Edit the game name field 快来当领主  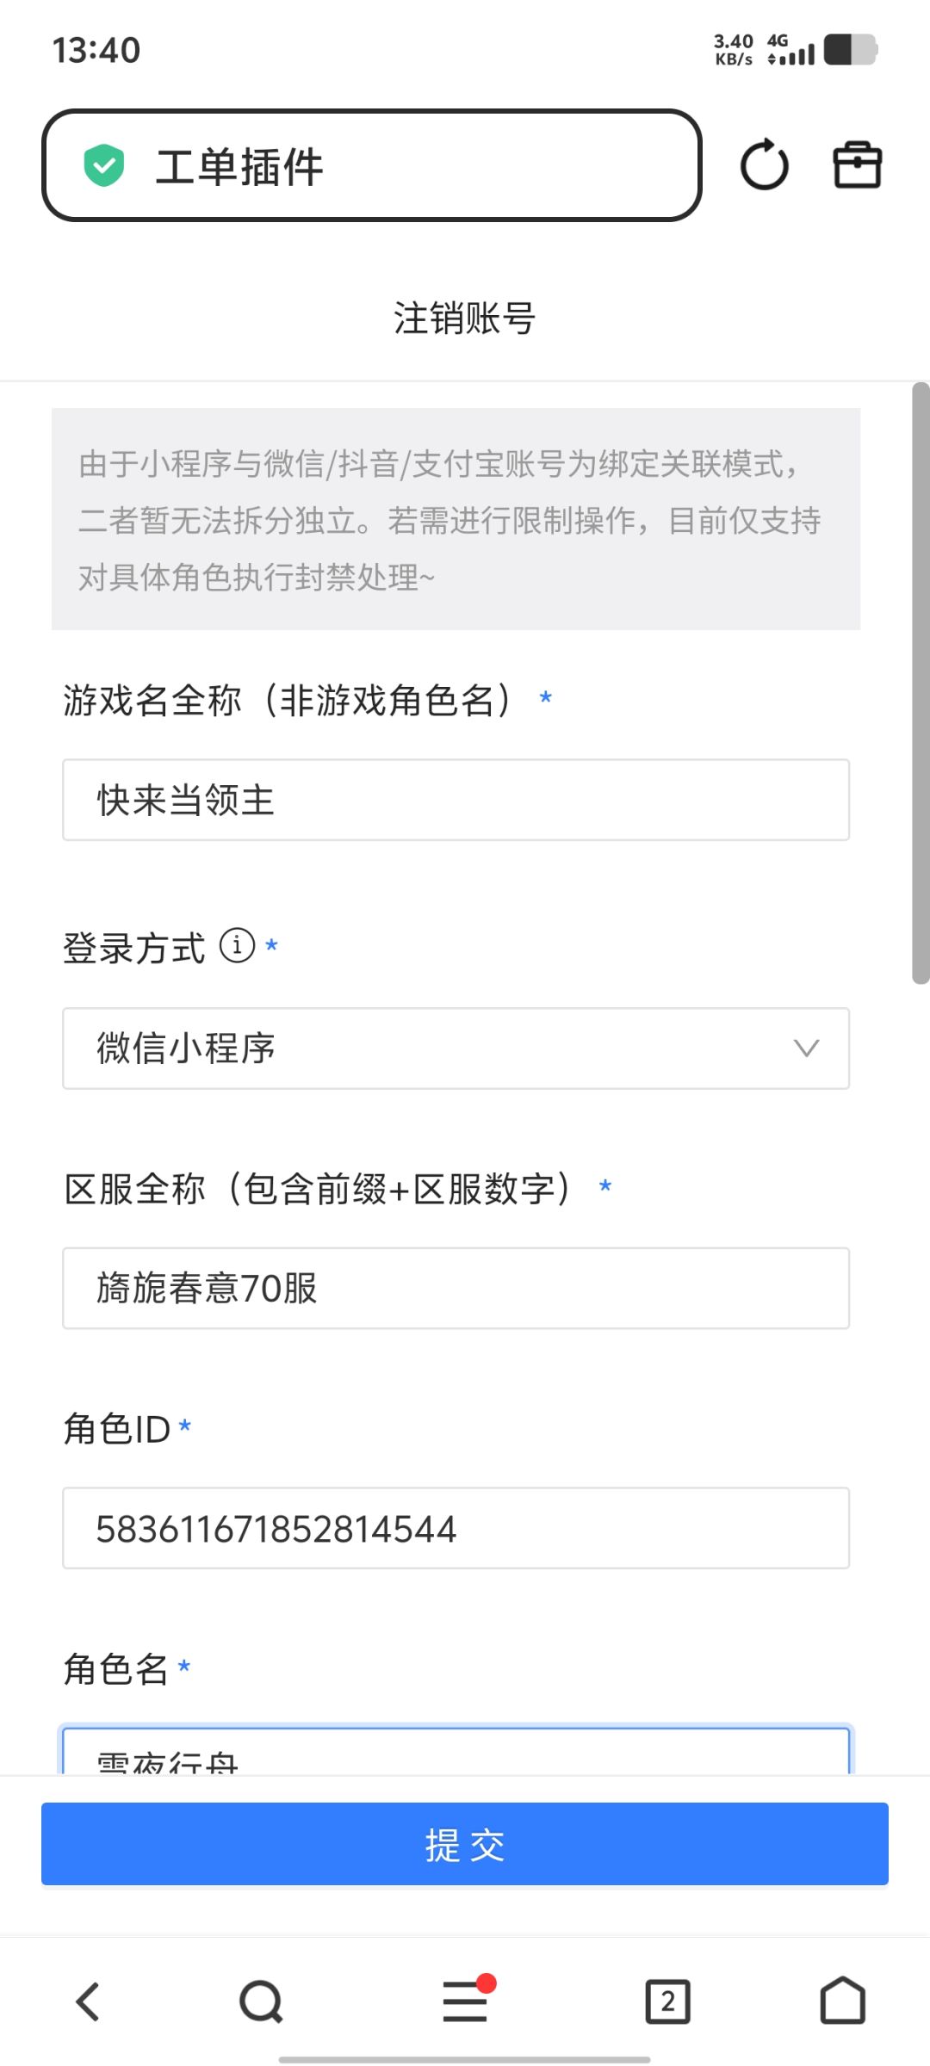pyautogui.click(x=456, y=800)
